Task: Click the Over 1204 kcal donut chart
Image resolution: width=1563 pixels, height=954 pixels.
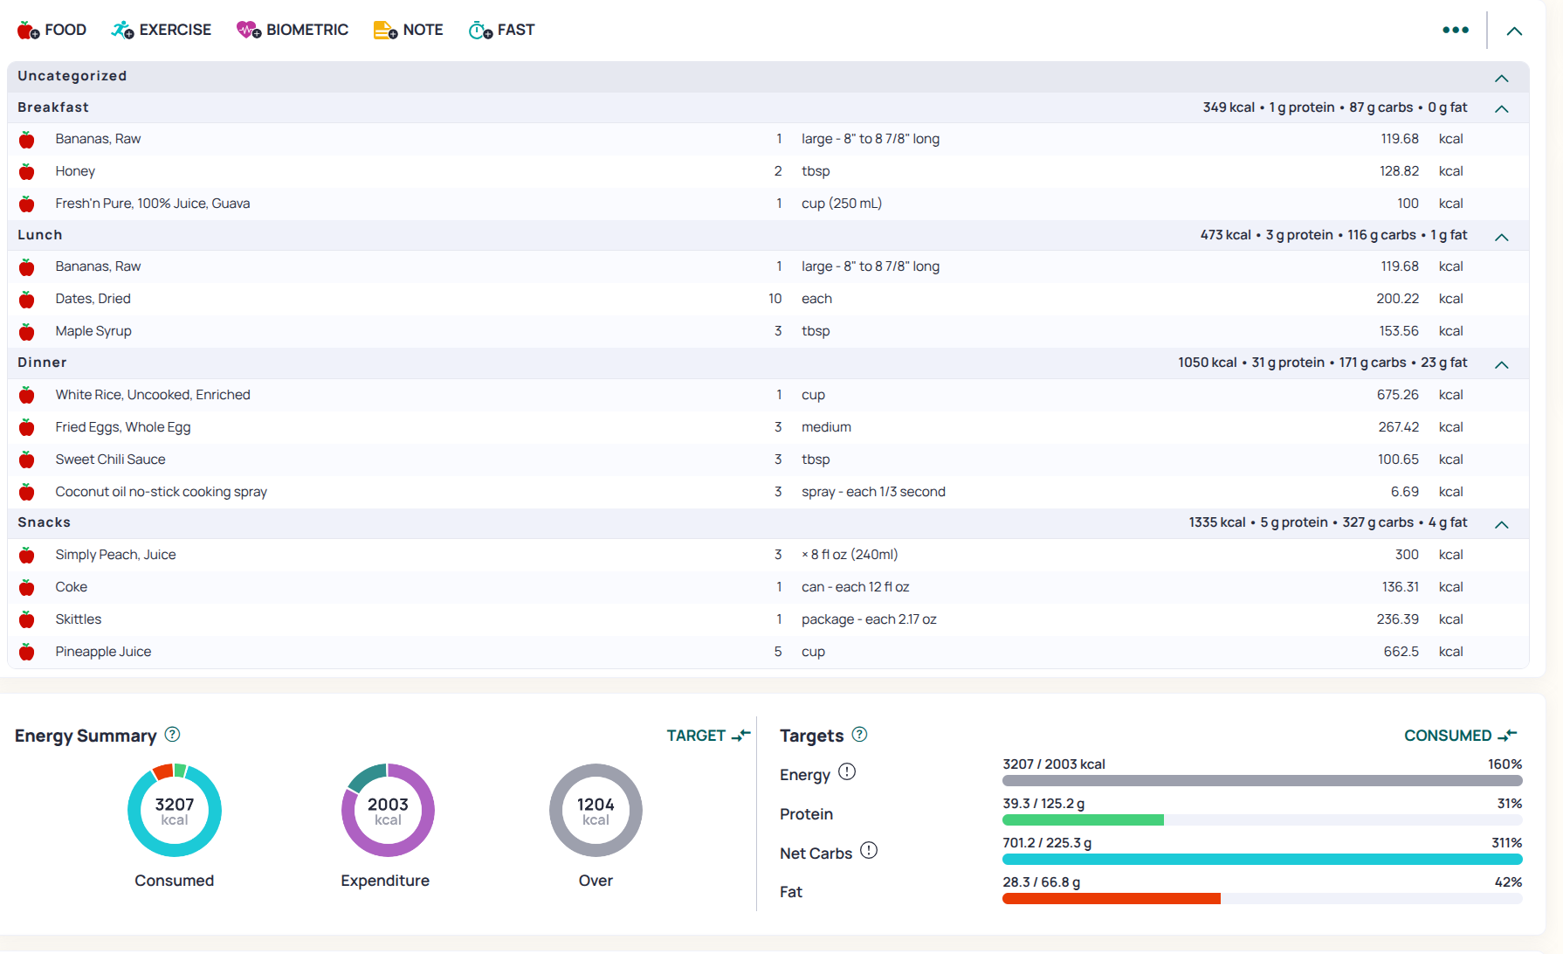Action: (x=596, y=811)
